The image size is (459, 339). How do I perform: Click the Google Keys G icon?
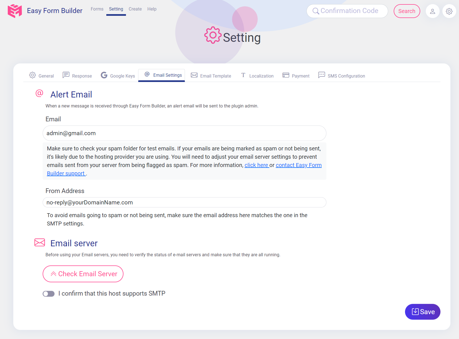click(104, 75)
